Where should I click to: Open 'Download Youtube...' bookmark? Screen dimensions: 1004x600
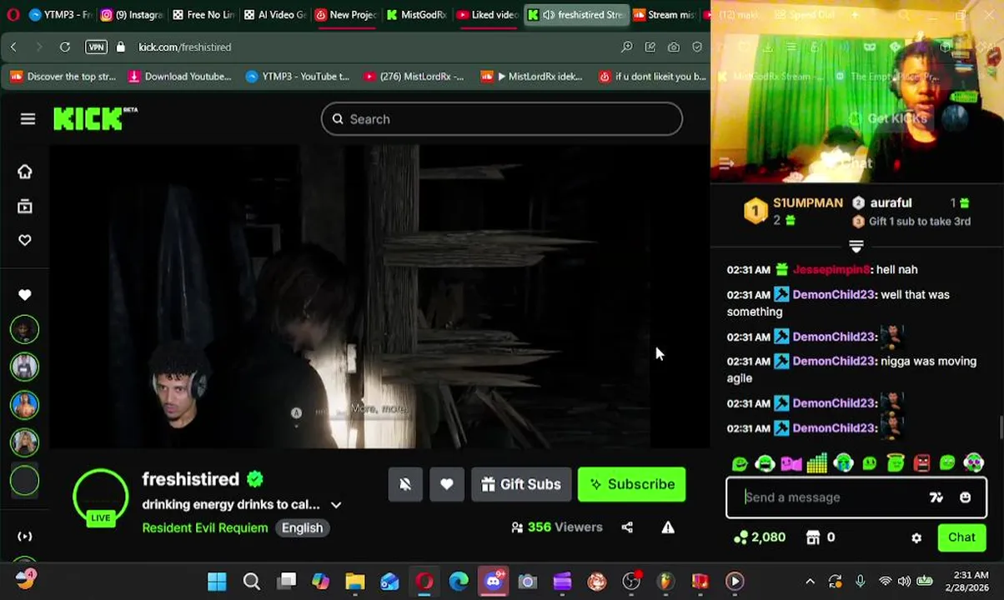coord(179,77)
